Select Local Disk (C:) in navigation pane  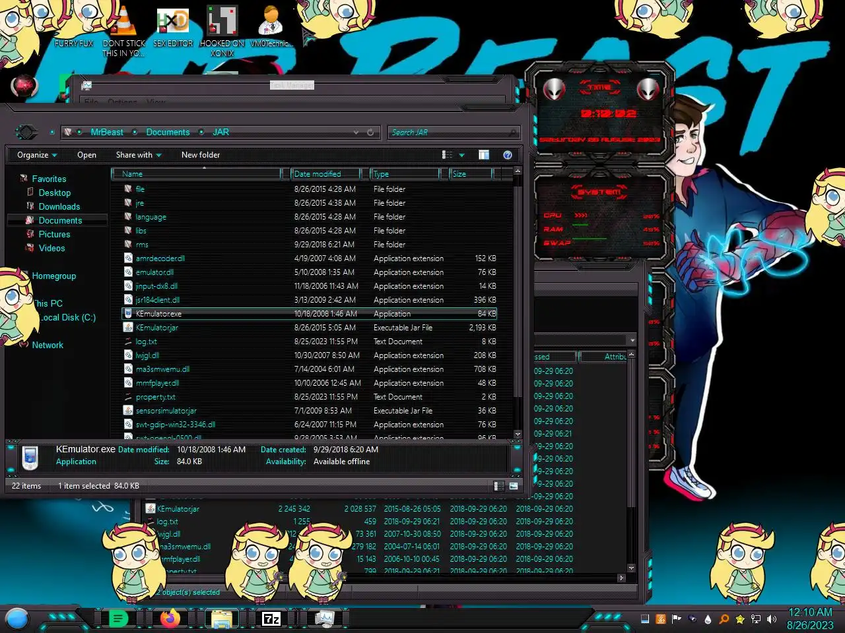69,317
